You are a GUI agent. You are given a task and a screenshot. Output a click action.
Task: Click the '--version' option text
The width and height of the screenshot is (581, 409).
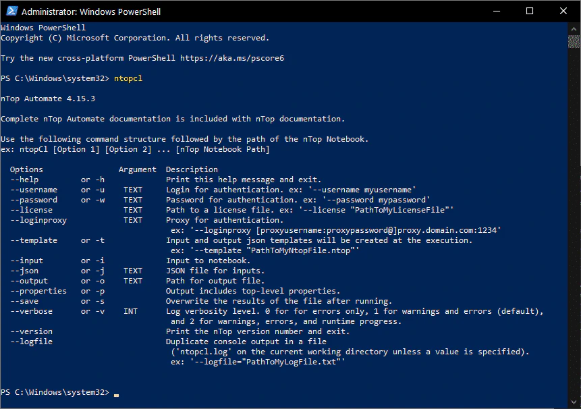[32, 331]
